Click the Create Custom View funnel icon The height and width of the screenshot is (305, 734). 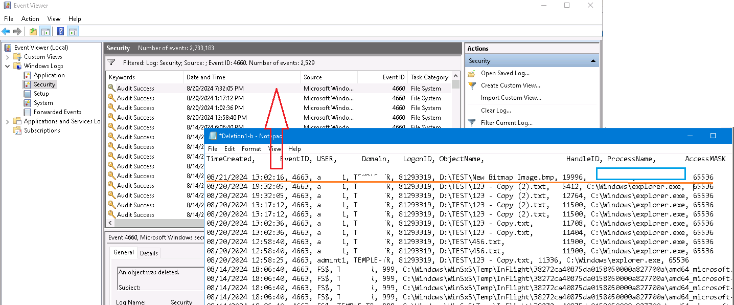pos(471,85)
